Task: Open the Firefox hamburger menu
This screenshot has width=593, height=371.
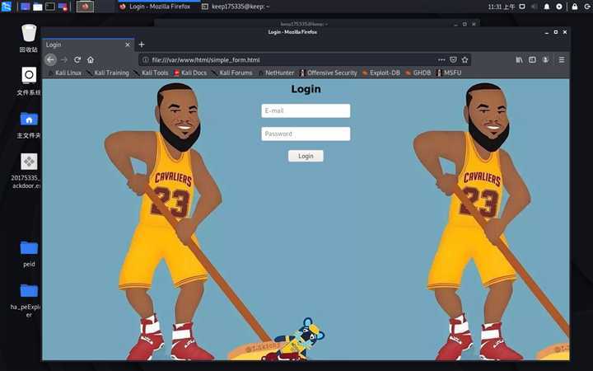Action: click(x=562, y=59)
